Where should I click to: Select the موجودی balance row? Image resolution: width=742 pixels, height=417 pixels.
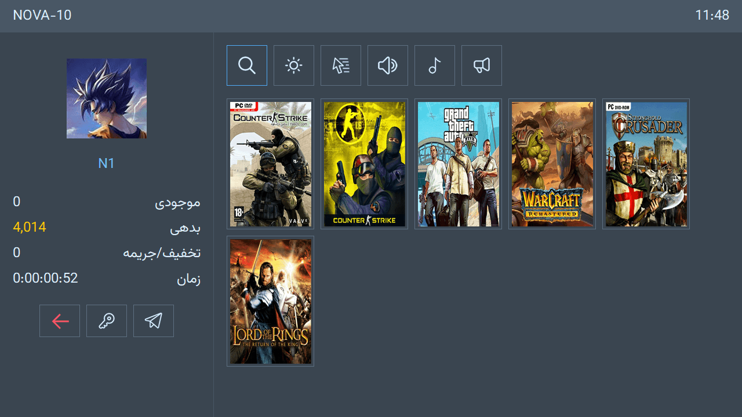183,202
